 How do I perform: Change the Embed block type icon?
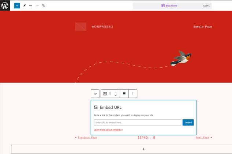[x=105, y=94]
